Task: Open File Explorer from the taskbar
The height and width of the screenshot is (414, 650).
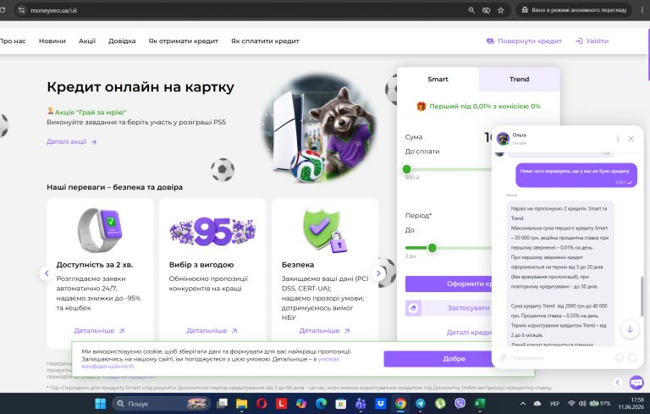Action: coord(242,404)
